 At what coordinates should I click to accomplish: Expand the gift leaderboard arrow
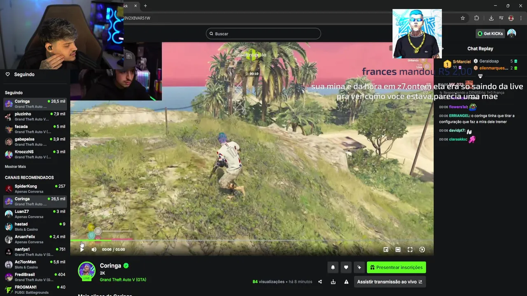pyautogui.click(x=480, y=76)
